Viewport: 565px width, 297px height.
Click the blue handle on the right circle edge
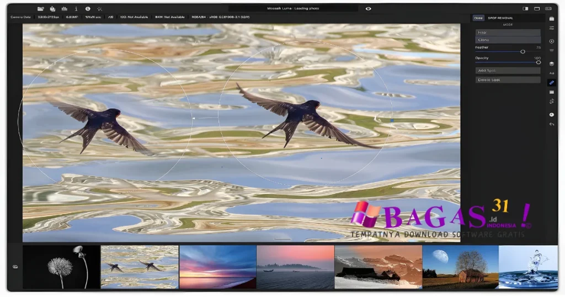[x=392, y=120]
